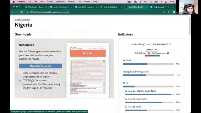Open the Control Center icon
Screen dimensions: 201x113
click(166, 2)
